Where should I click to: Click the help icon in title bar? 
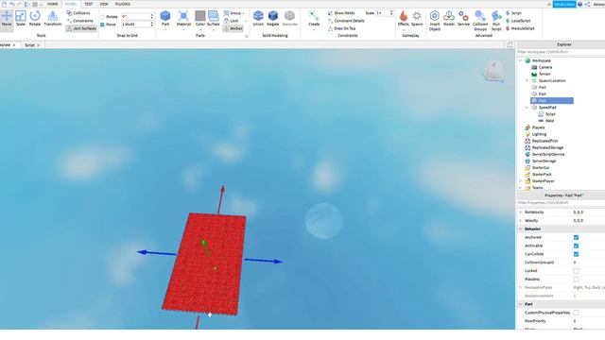(579, 4)
